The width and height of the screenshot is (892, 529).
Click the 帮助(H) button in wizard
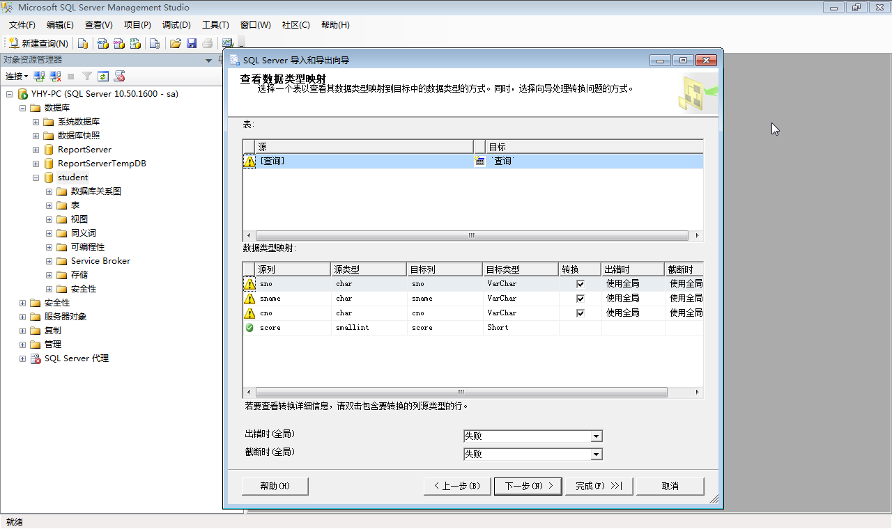[x=275, y=486]
